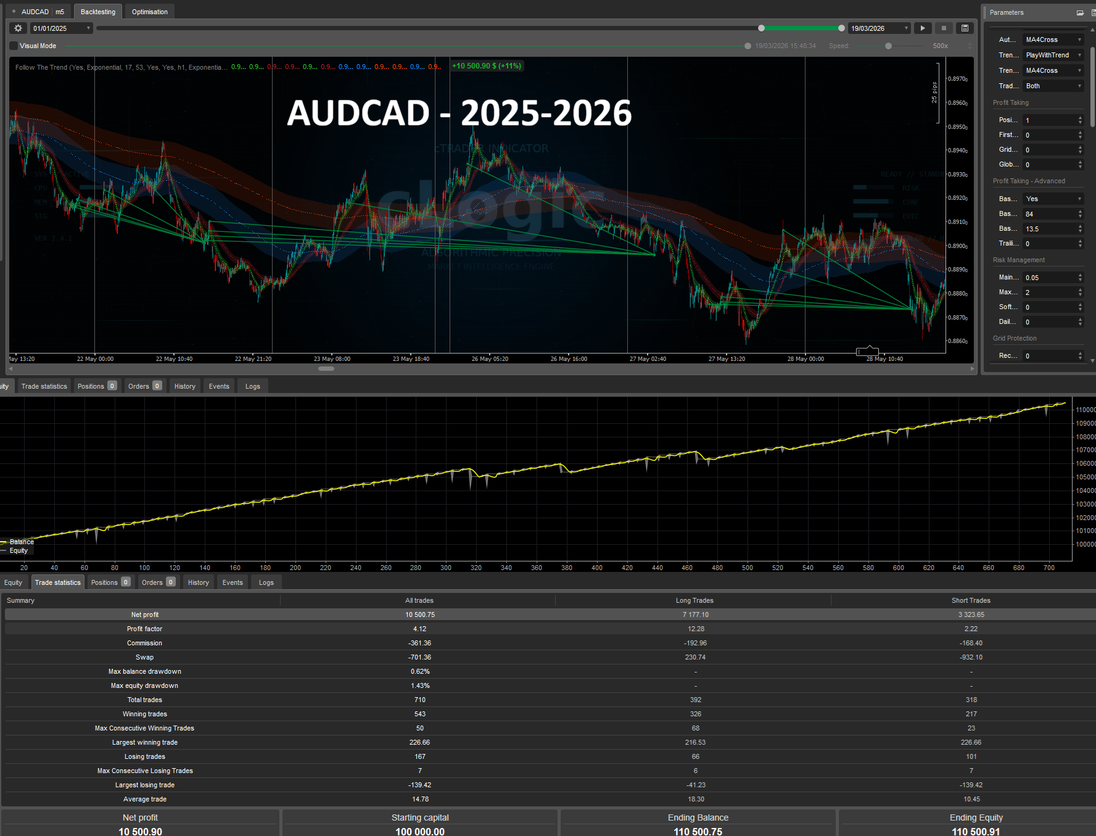
Task: Enable the Visual Mode checkbox
Action: 13,45
